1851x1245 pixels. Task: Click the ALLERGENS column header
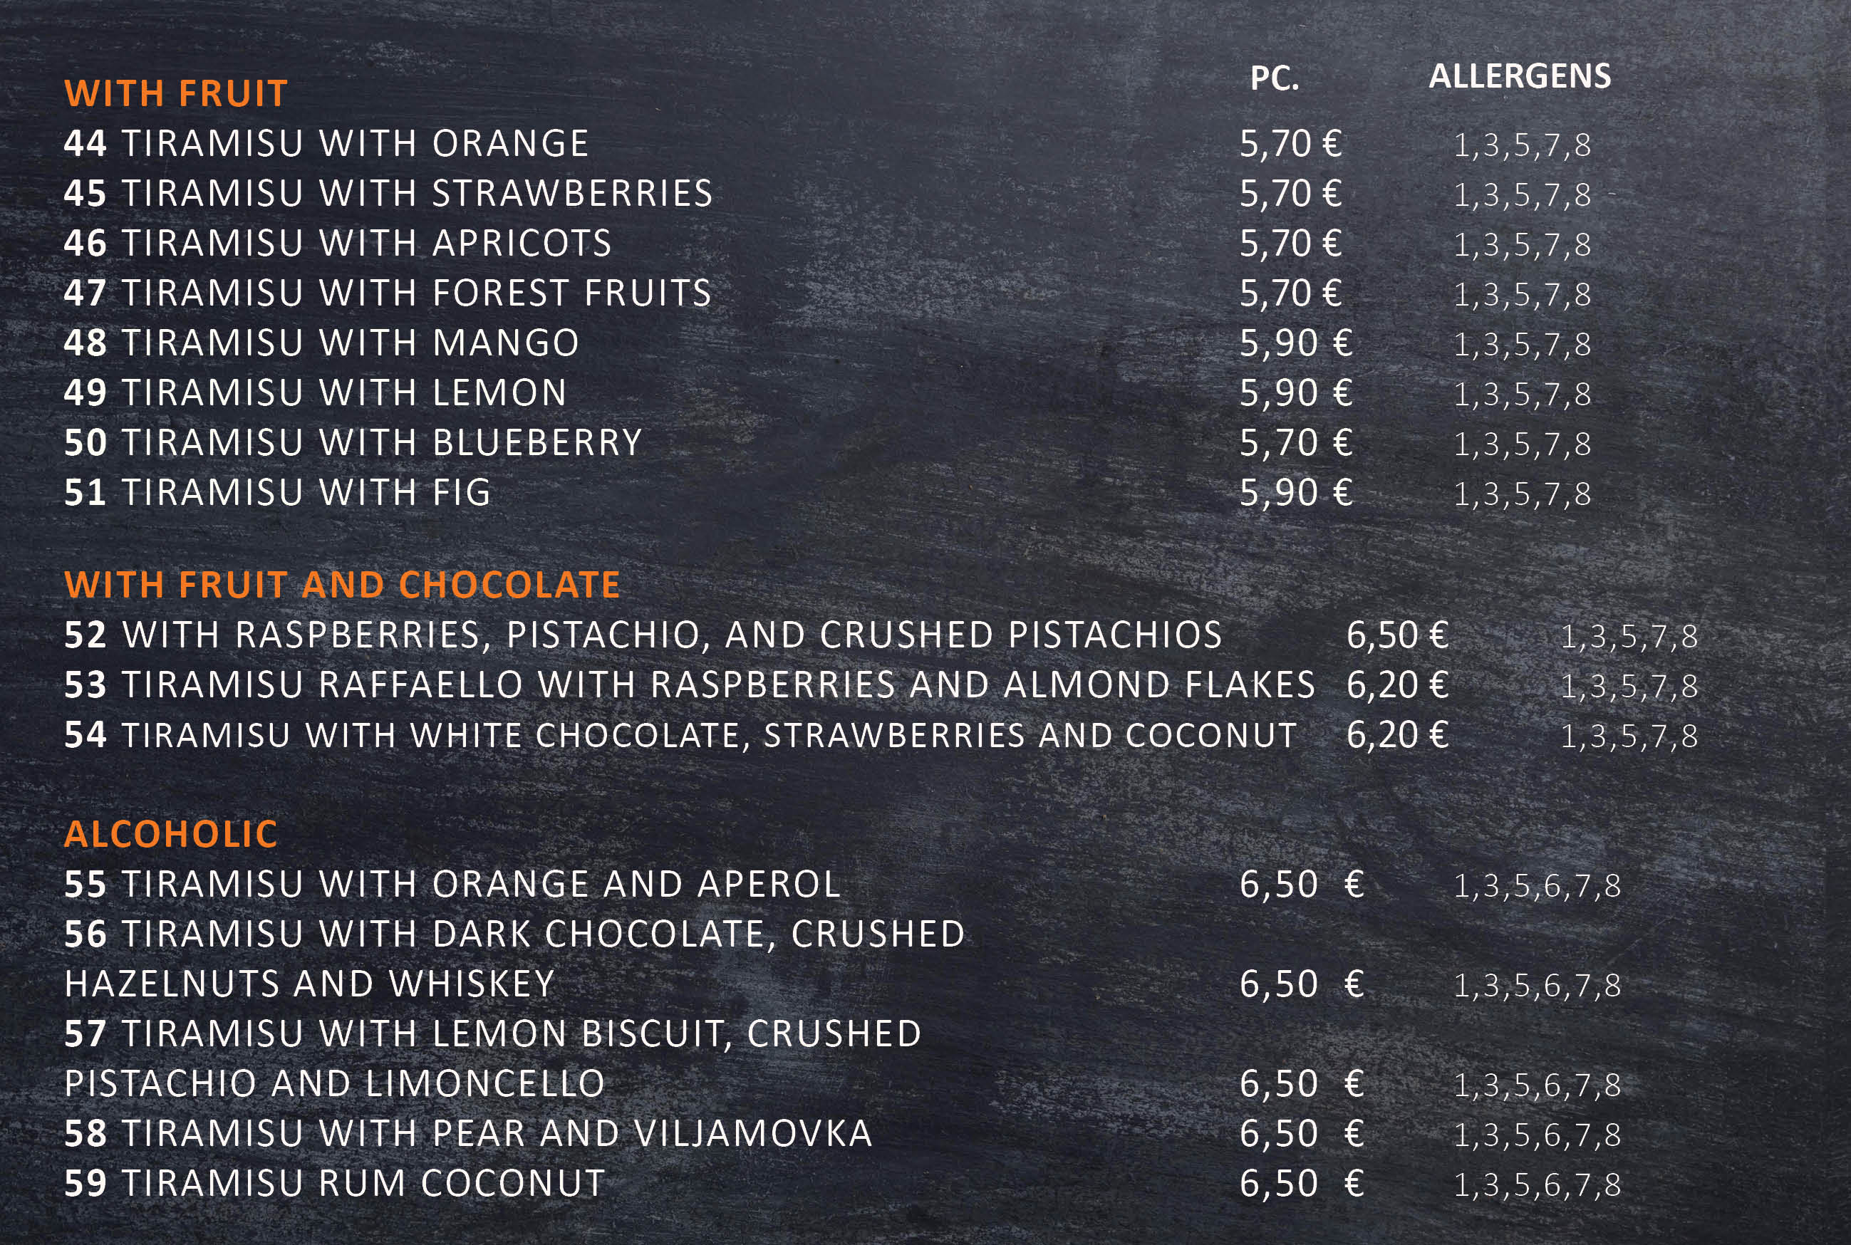click(1520, 76)
